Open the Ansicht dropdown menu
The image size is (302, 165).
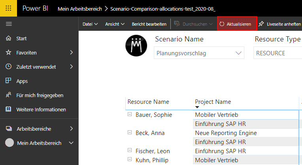click(x=115, y=24)
